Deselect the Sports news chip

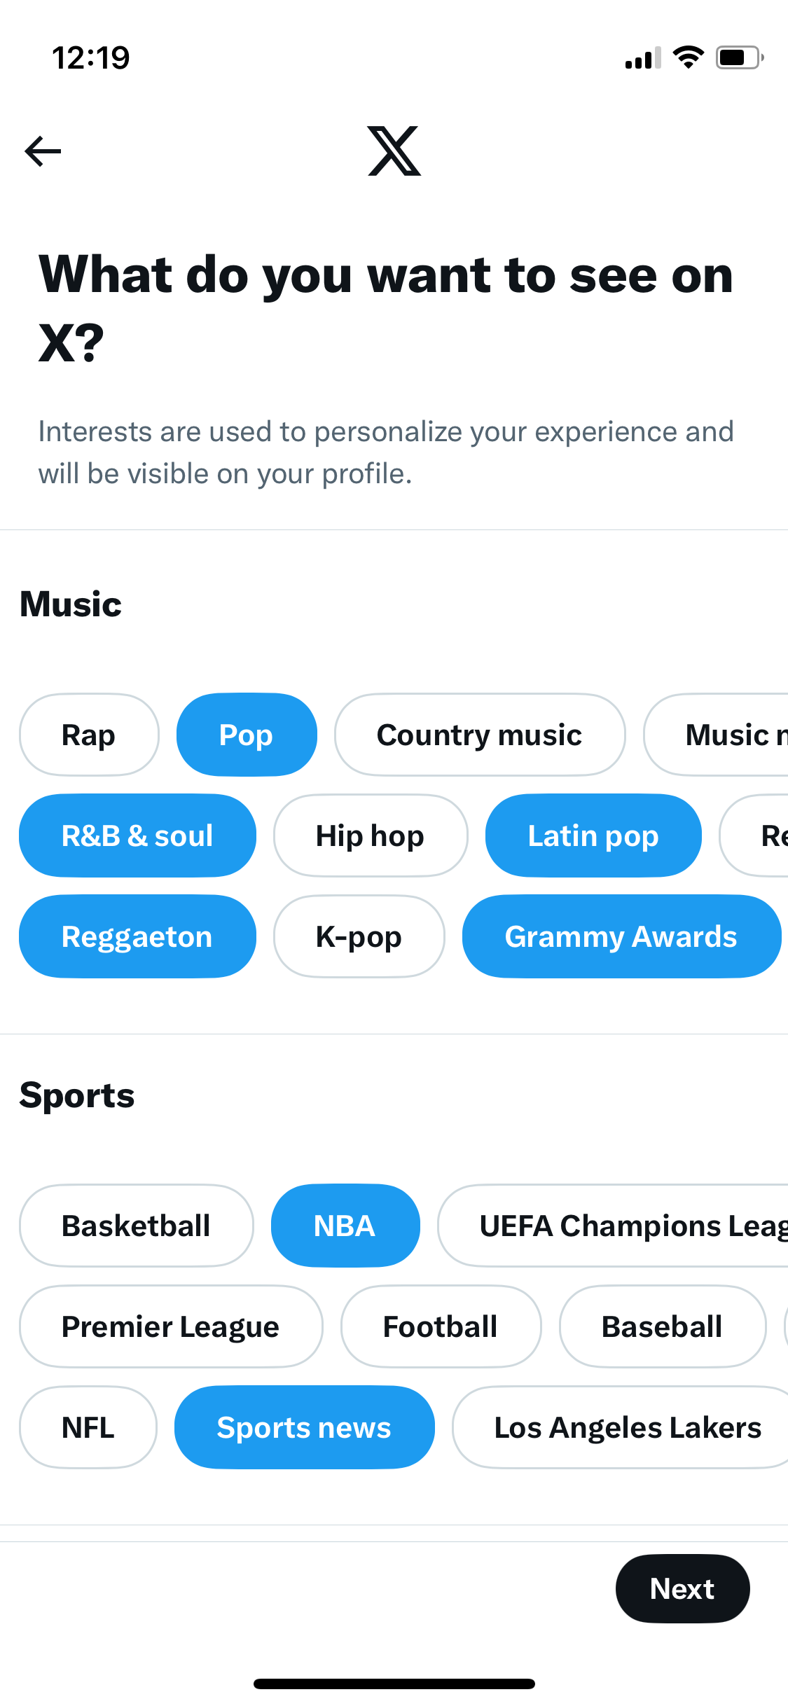pos(305,1427)
